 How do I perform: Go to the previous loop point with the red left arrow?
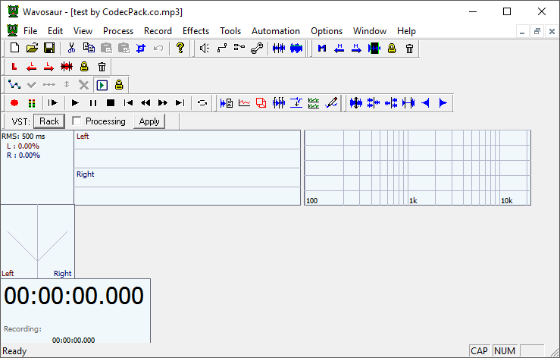click(31, 67)
